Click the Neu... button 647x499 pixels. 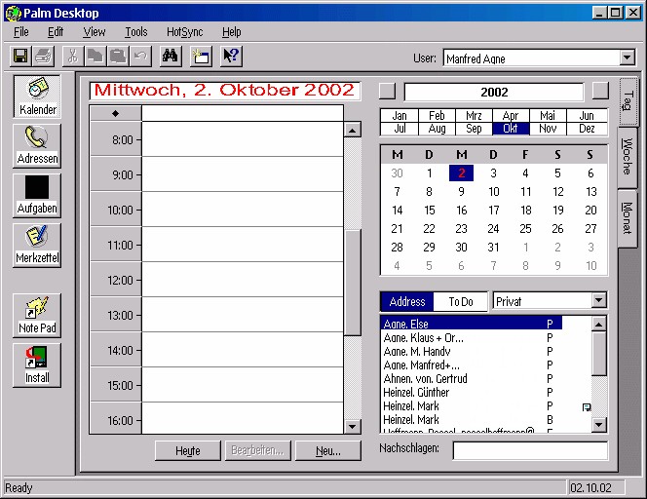tap(328, 450)
